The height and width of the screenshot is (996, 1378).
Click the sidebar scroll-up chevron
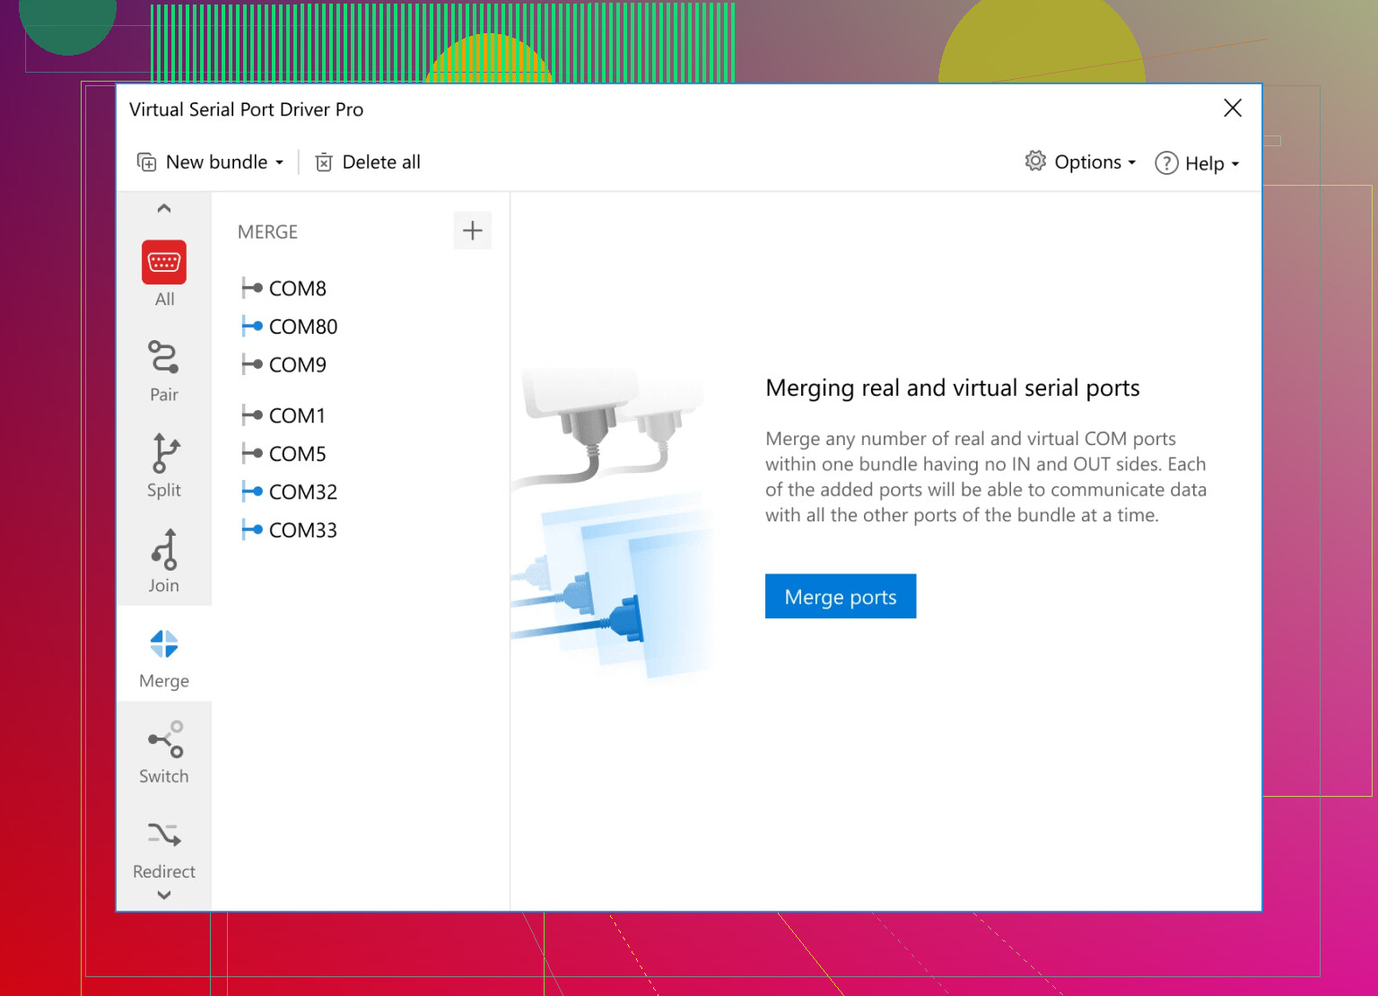164,207
